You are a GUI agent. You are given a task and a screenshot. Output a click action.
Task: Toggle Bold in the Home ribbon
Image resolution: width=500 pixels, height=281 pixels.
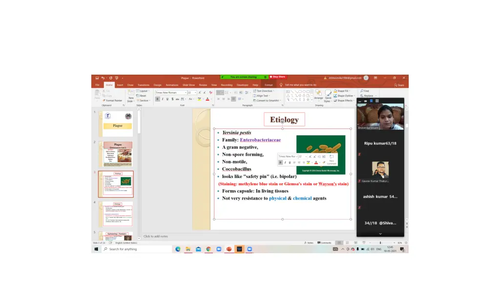coord(157,99)
